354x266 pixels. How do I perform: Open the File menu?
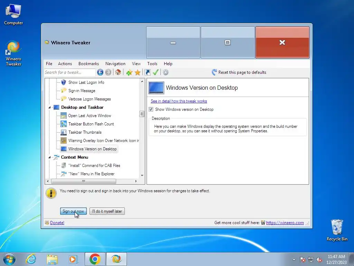pos(49,64)
